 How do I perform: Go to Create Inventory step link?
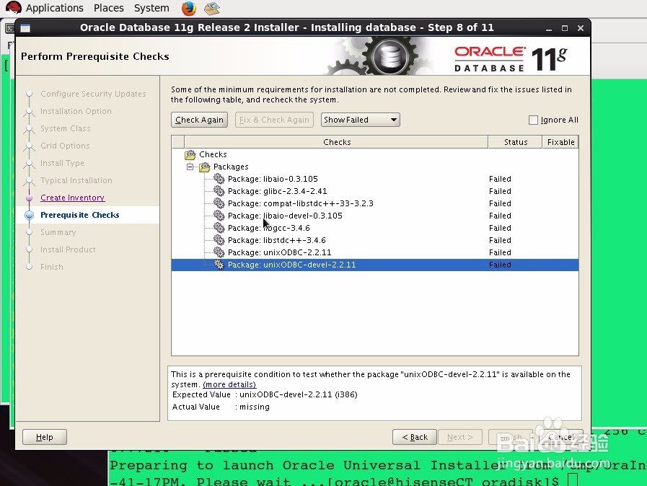72,198
